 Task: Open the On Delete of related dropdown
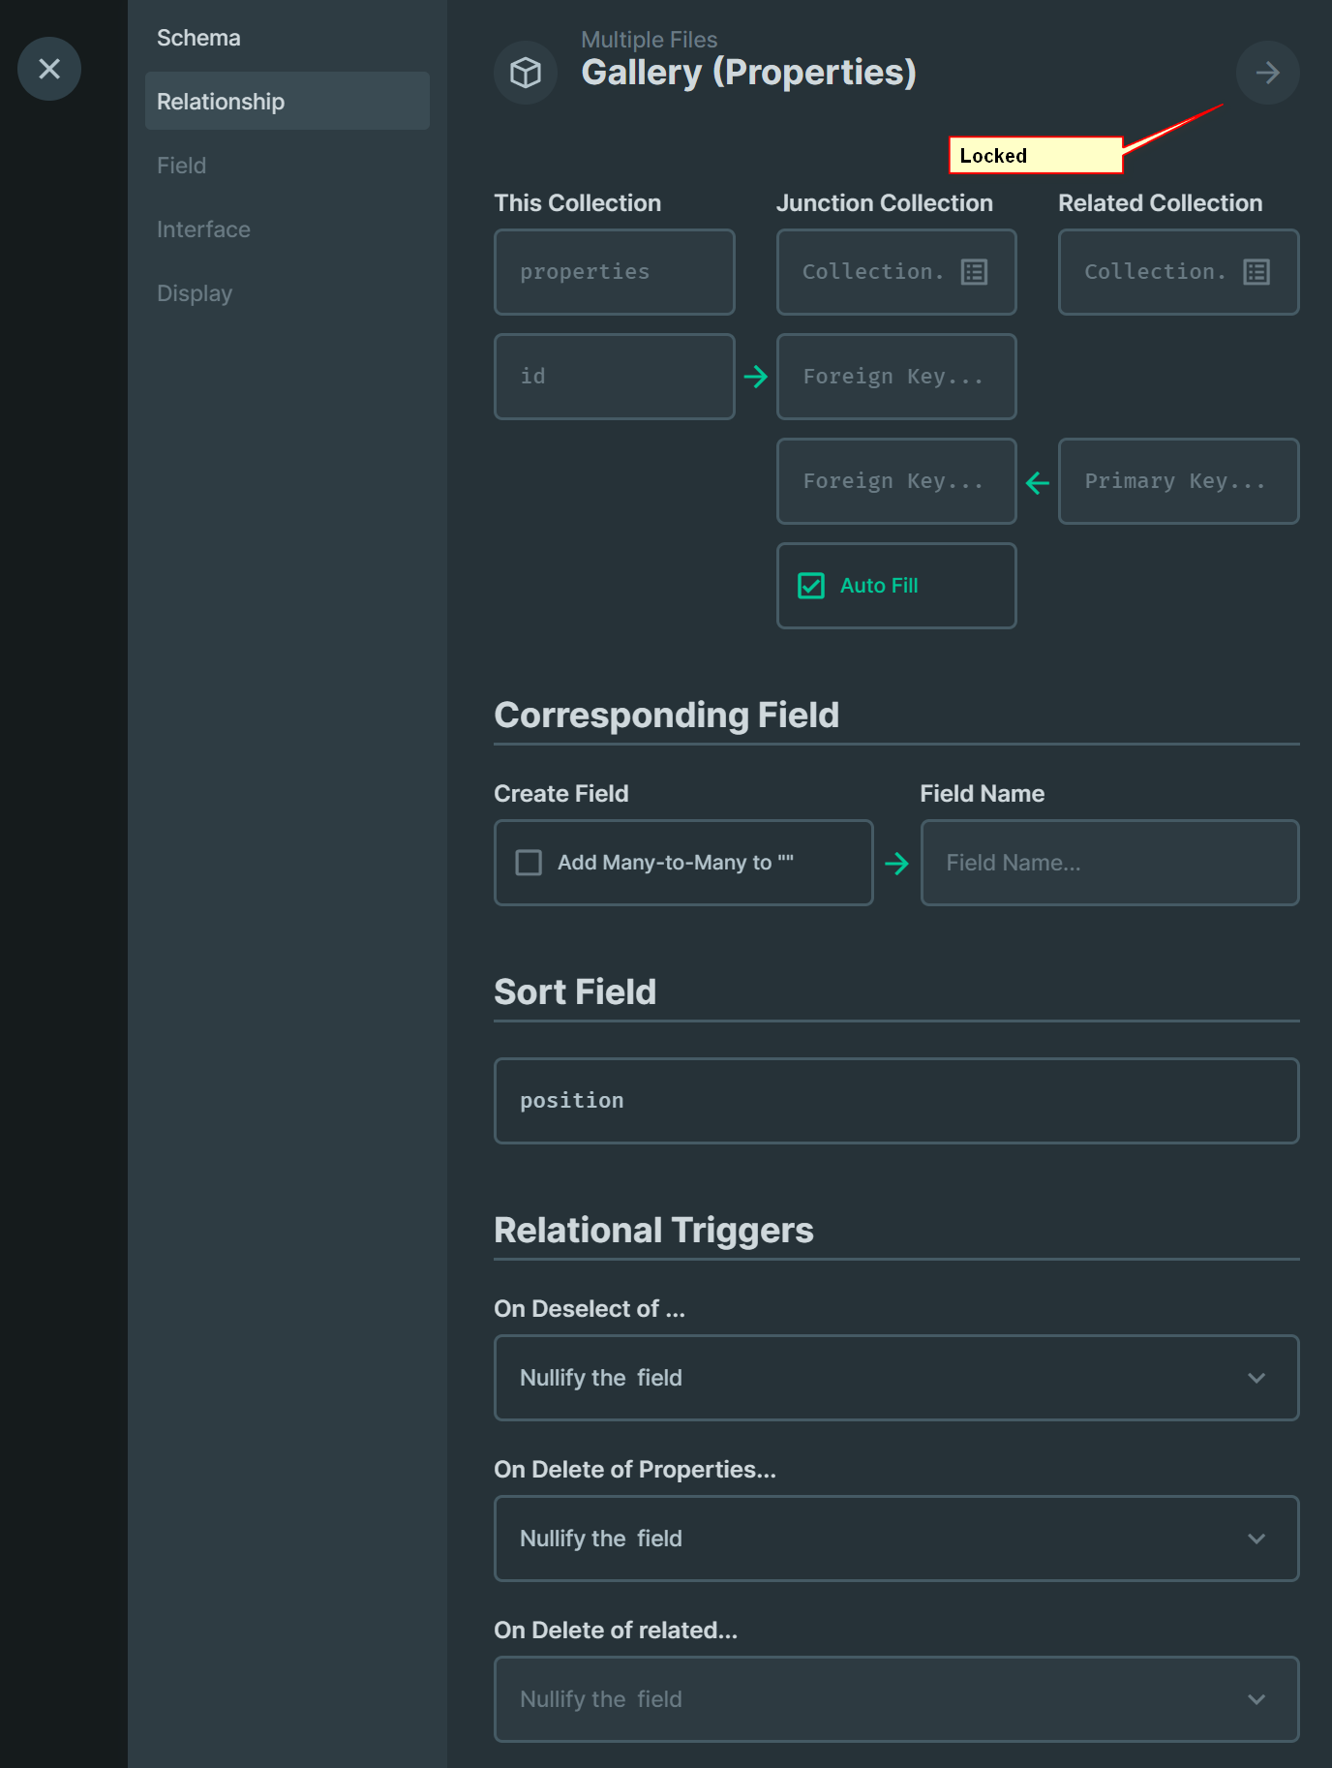pos(896,1699)
